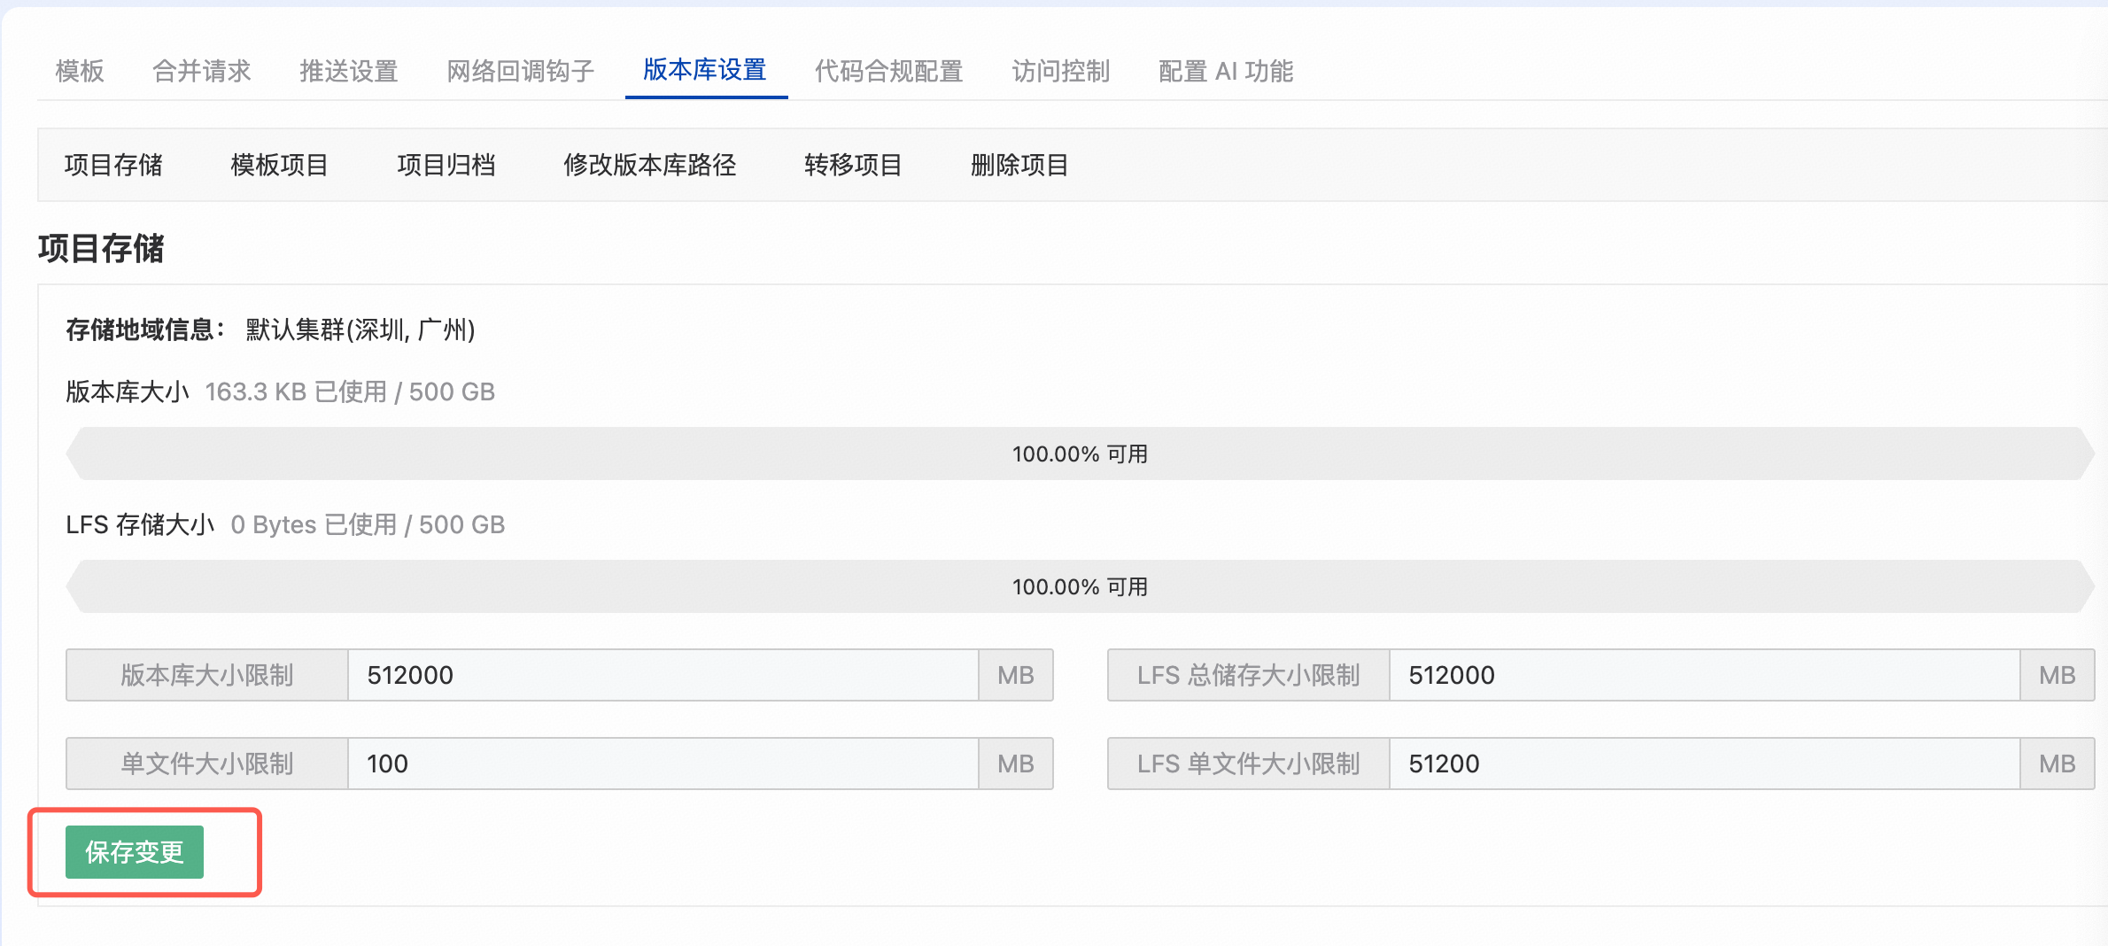Click the LFS 单文件大小限制 input field
This screenshot has width=2108, height=946.
tap(1704, 764)
